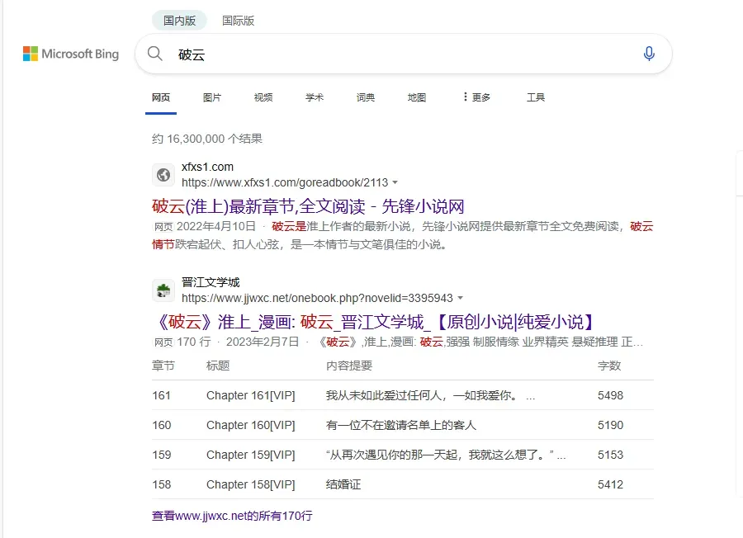743x538 pixels.
Task: Switch to 国际版 search mode
Action: [x=239, y=21]
